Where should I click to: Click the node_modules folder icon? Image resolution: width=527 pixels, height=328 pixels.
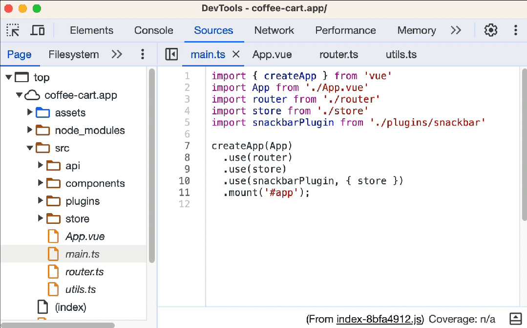[42, 130]
